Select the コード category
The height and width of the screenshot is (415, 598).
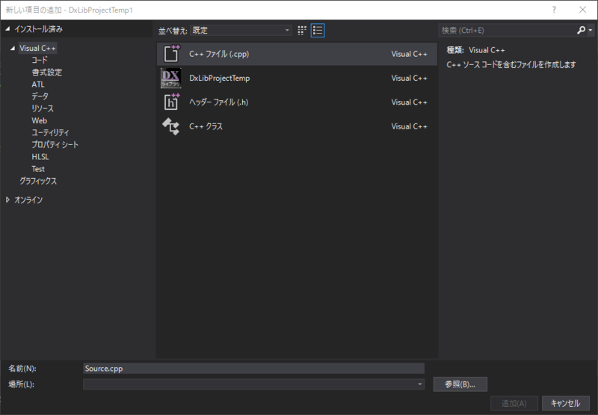coord(40,61)
